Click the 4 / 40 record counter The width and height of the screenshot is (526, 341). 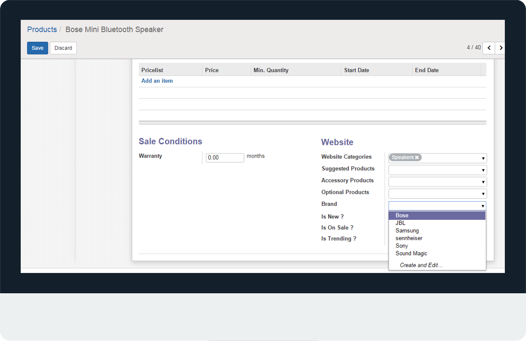pyautogui.click(x=474, y=48)
